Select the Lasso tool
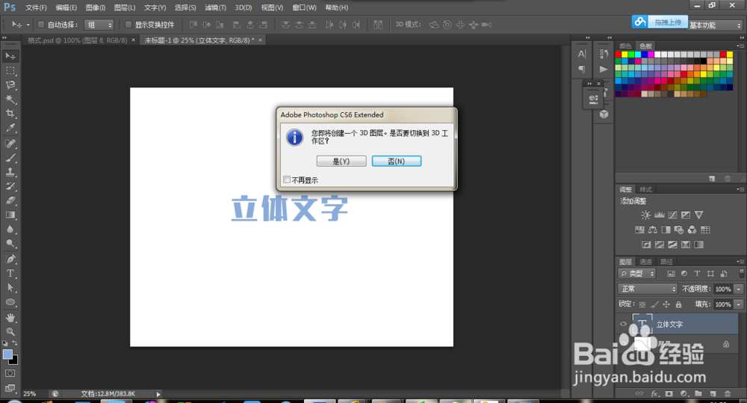 pos(10,85)
